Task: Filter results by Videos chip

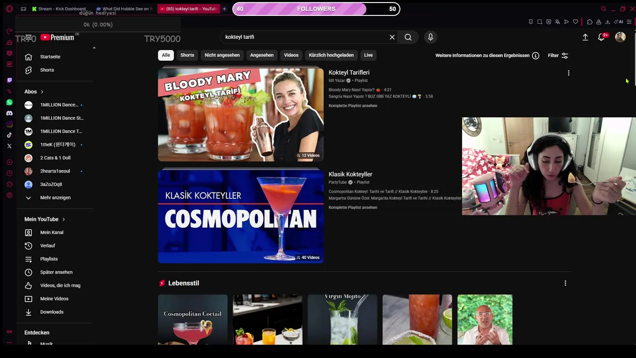Action: (x=291, y=55)
